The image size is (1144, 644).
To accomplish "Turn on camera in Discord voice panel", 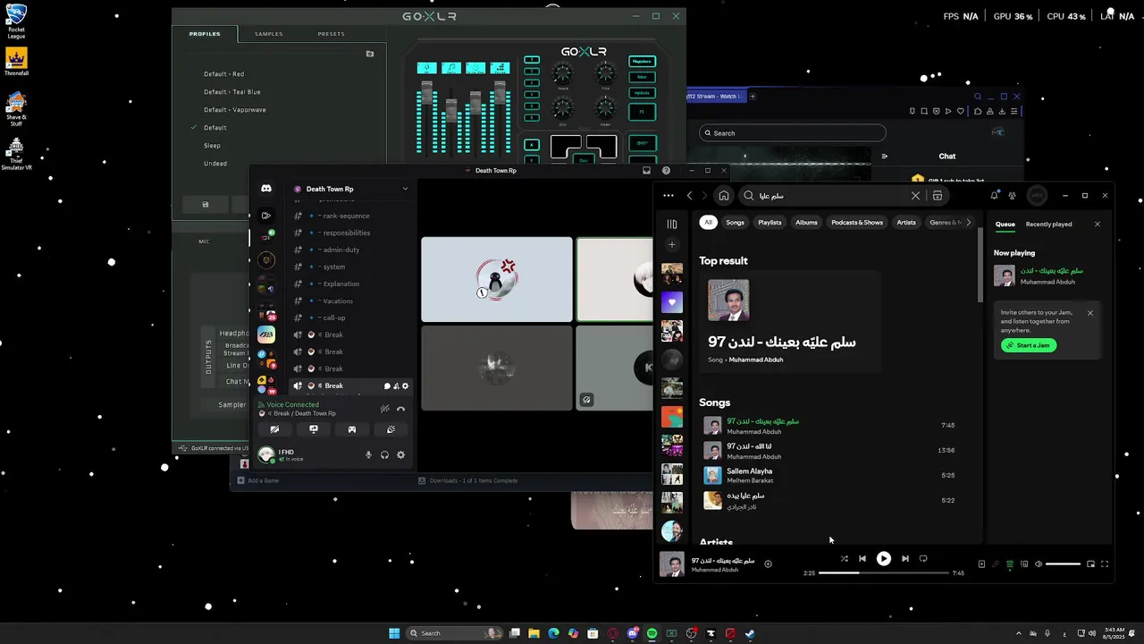I will (x=275, y=429).
